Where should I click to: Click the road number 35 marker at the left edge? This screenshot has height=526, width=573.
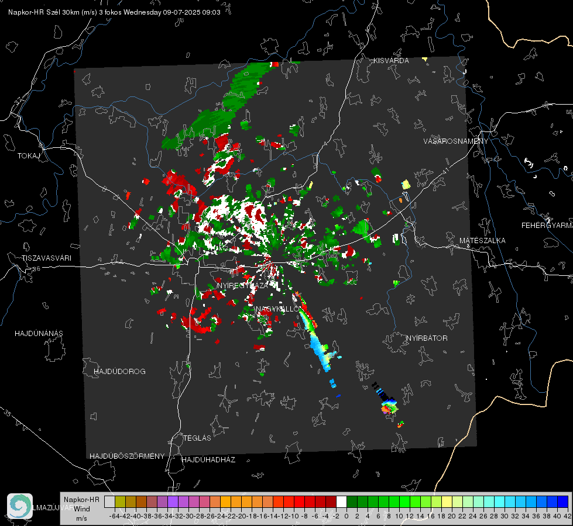pyautogui.click(x=8, y=413)
